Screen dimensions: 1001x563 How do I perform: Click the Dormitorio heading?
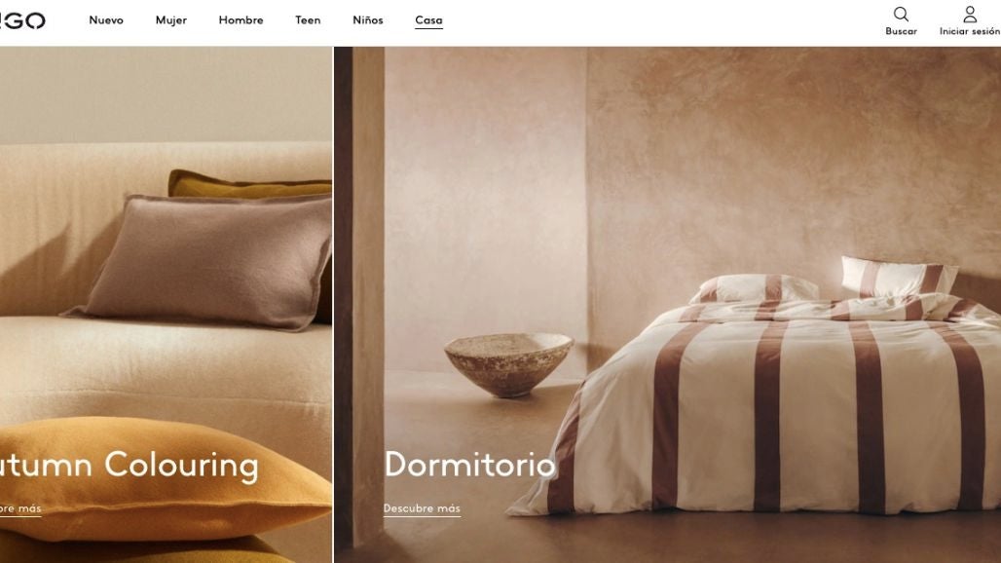470,464
